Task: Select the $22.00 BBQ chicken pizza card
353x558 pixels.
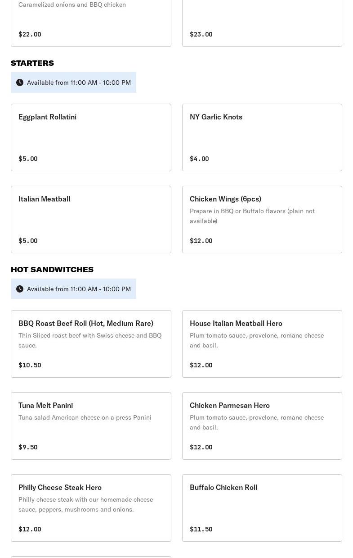Action: point(91,23)
